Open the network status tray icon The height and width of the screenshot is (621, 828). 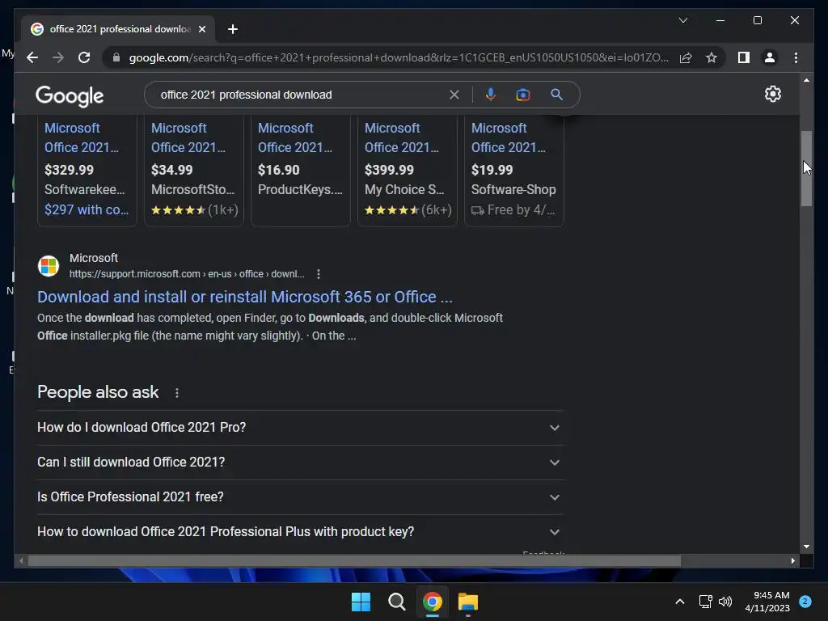(705, 602)
